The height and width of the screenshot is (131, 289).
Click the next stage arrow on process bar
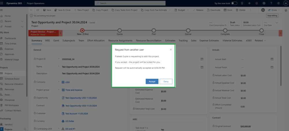281,33
